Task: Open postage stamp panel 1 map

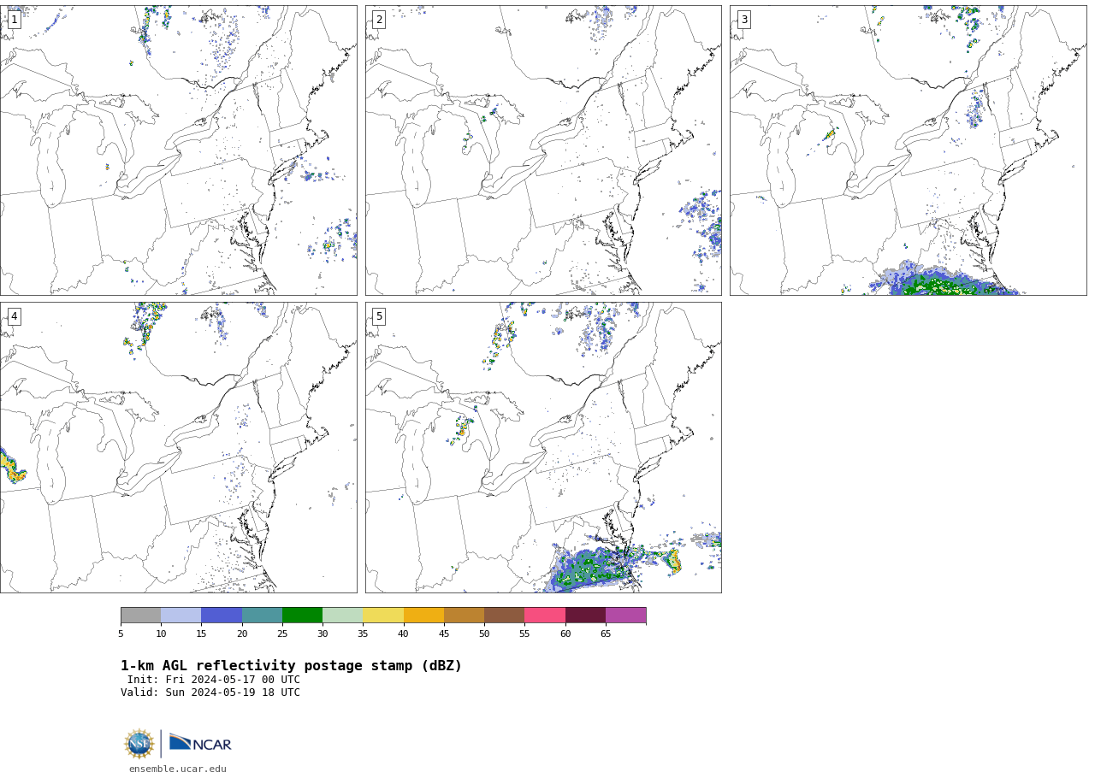Action: click(x=178, y=150)
